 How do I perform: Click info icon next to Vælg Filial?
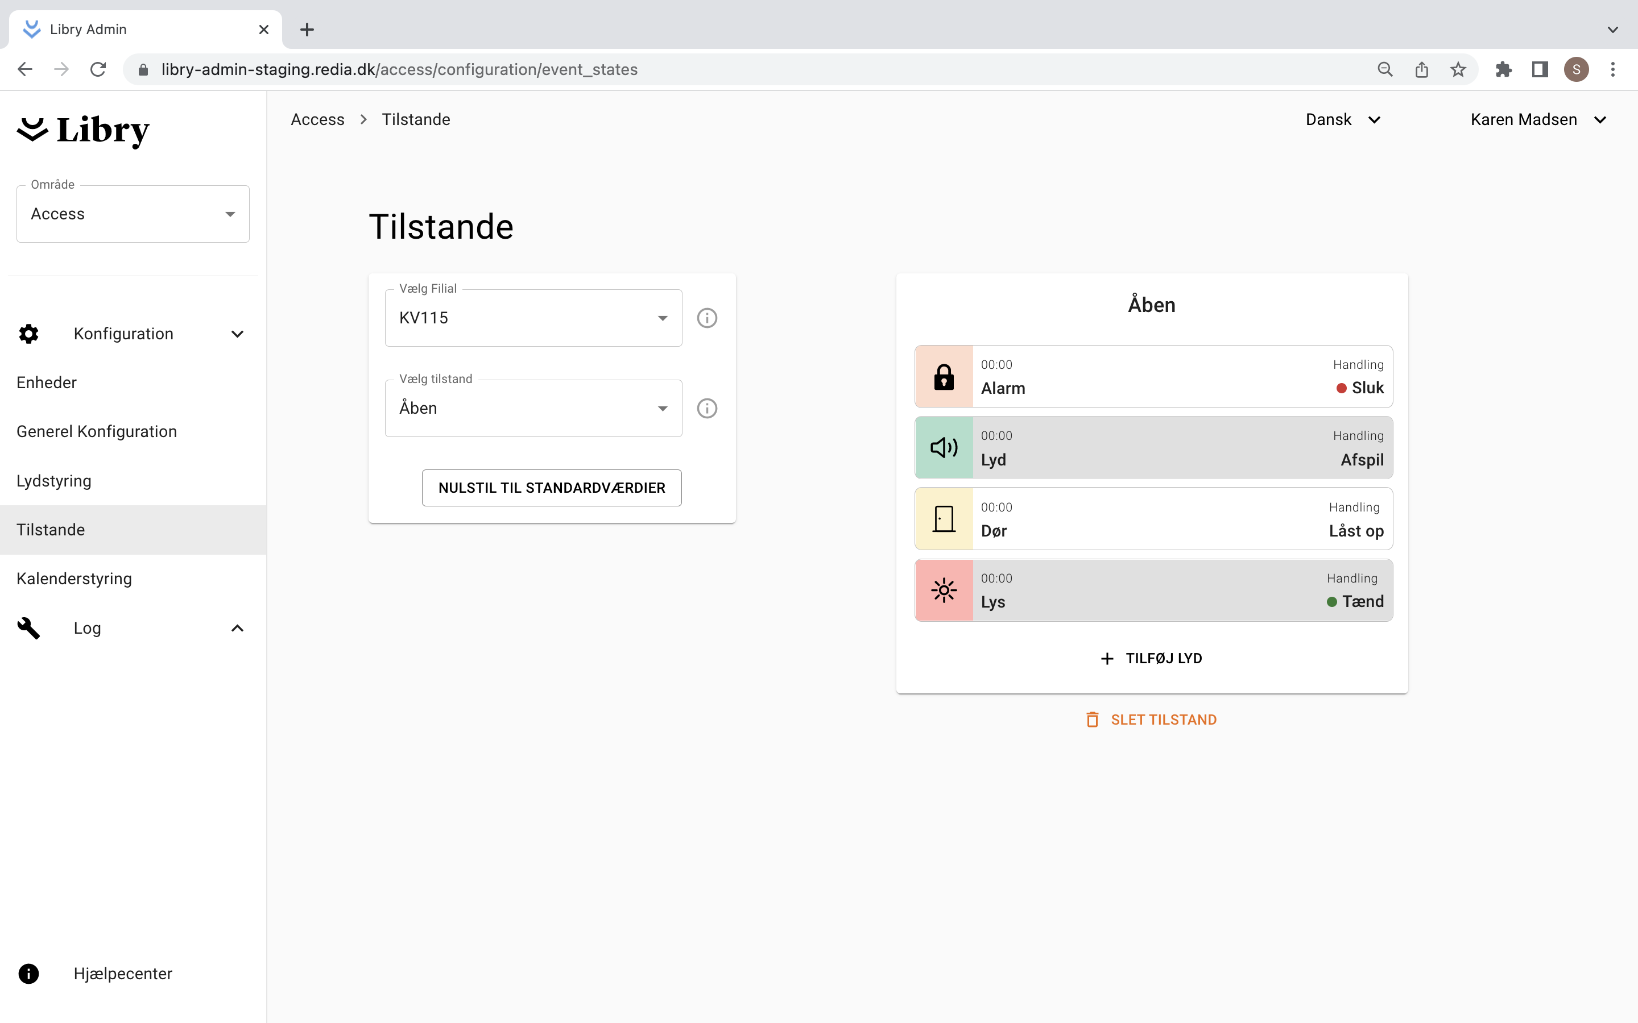[x=706, y=318]
